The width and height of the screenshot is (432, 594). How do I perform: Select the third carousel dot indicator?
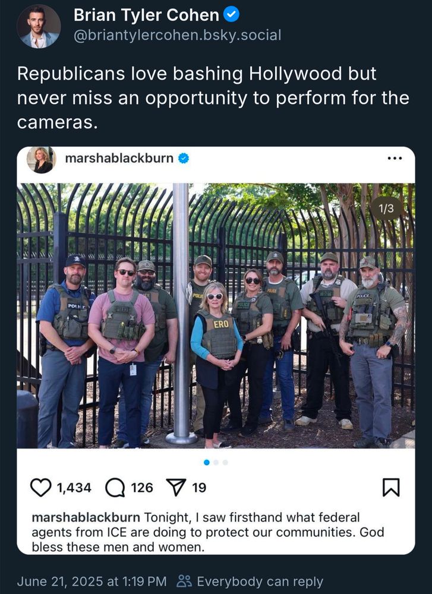tap(225, 462)
